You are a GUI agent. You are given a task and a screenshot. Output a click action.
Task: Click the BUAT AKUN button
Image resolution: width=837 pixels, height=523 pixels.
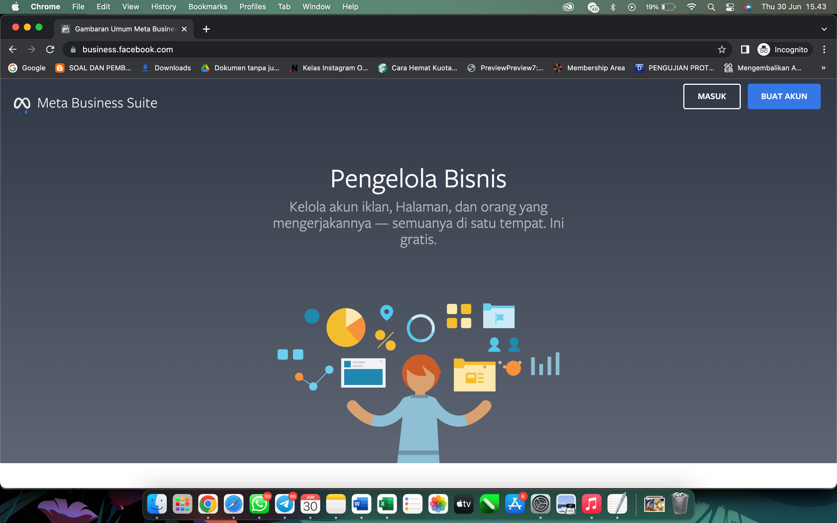coord(784,96)
